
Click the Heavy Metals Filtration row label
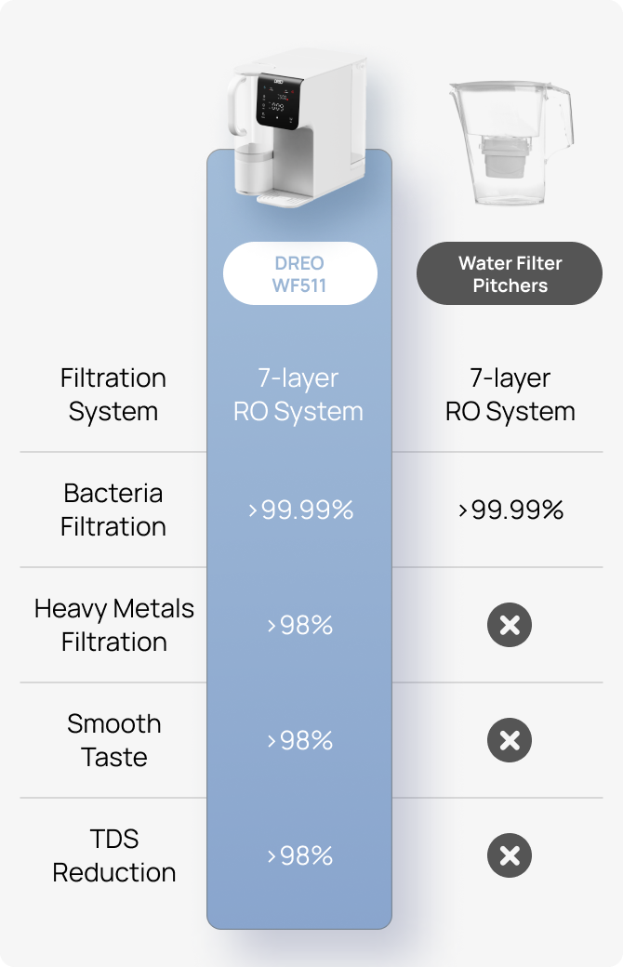(114, 625)
